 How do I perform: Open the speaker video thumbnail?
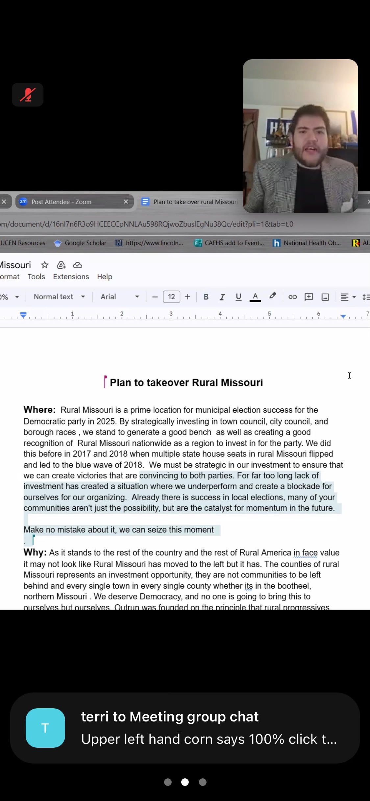click(x=300, y=136)
